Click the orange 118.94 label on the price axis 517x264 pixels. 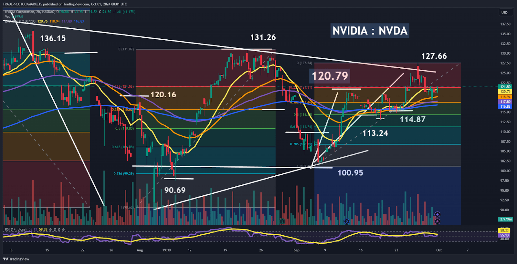tap(505, 97)
